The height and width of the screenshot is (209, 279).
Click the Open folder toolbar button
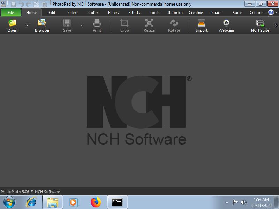point(12,25)
